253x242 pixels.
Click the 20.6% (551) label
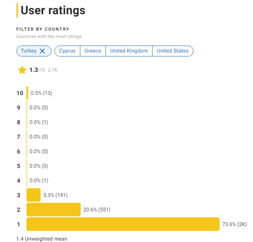point(97,210)
